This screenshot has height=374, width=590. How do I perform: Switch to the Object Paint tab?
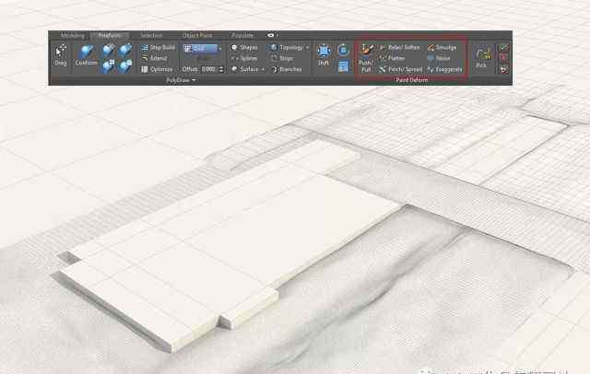(x=197, y=35)
